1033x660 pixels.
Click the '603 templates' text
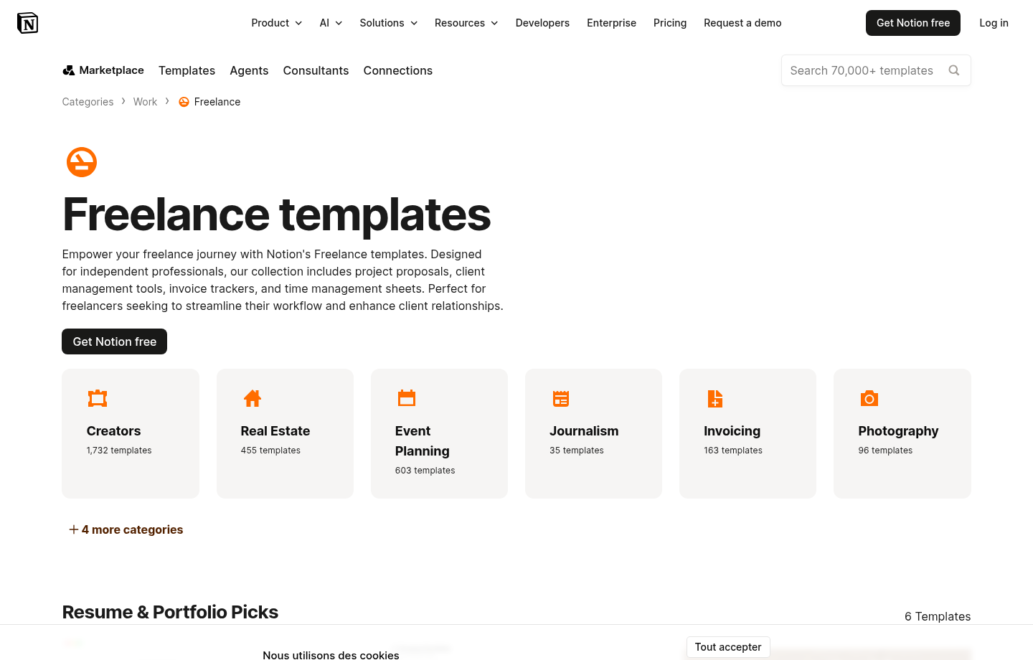(x=425, y=471)
